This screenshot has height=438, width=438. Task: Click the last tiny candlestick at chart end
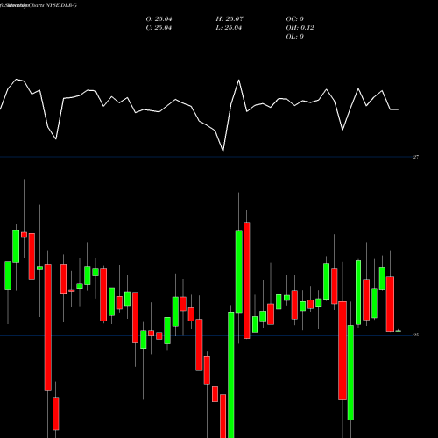(399, 330)
